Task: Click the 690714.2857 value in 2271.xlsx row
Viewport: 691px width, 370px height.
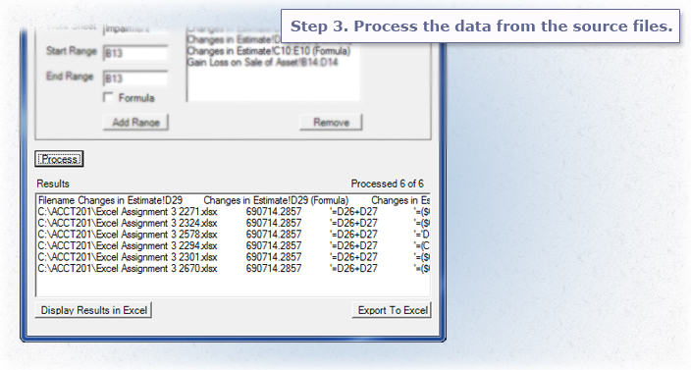Action: [x=274, y=211]
